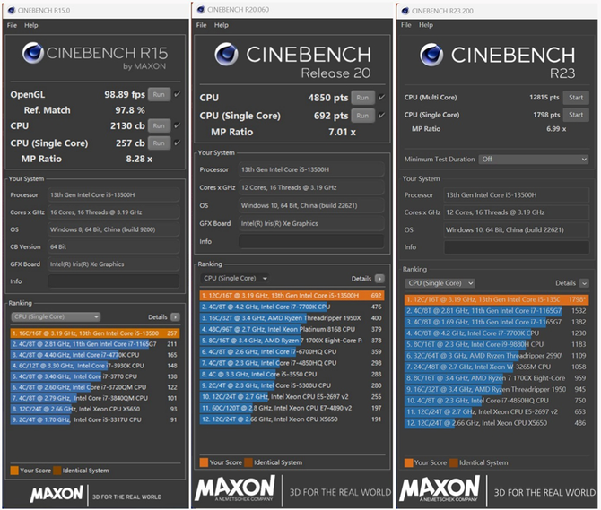Click the Info field in R15
The width and height of the screenshot is (601, 510).
click(x=113, y=281)
